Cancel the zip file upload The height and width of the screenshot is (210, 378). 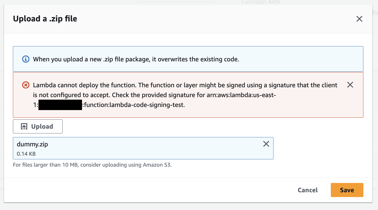308,190
